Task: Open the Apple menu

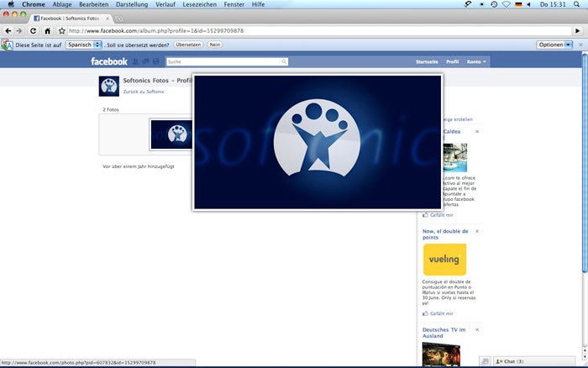Action: [11, 4]
